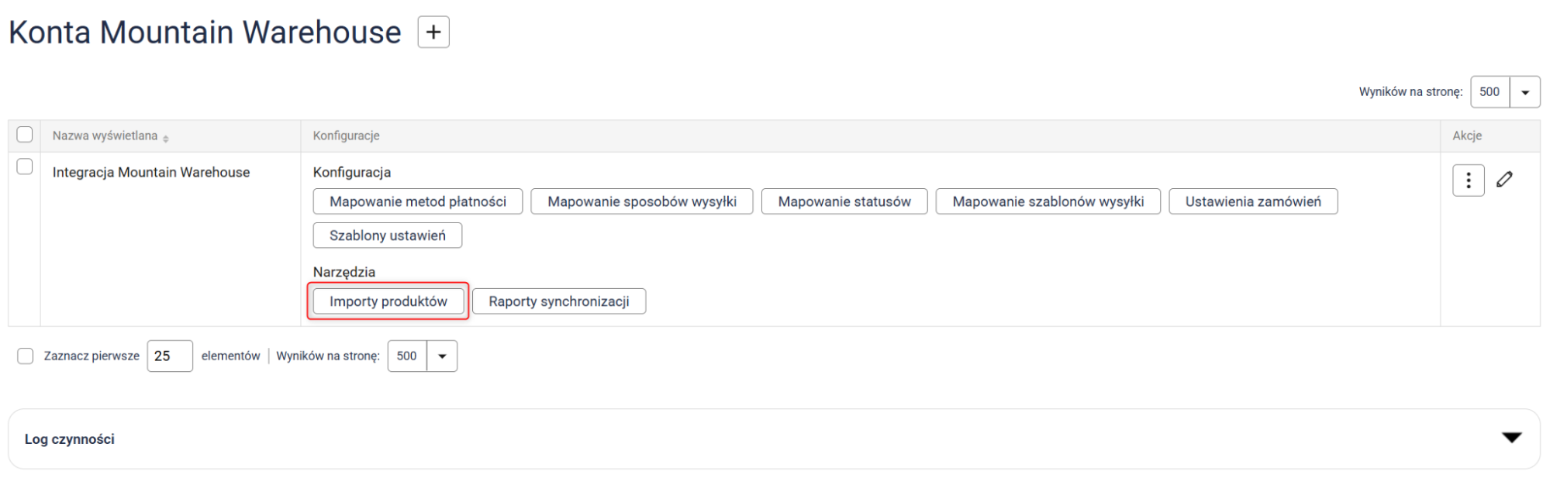Toggle the select-all header checkbox

tap(25, 135)
